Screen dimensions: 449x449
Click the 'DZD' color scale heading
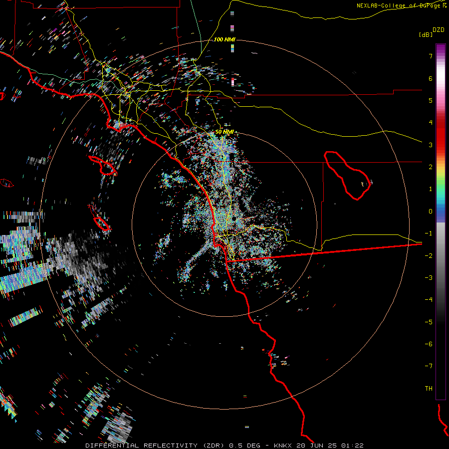point(438,30)
